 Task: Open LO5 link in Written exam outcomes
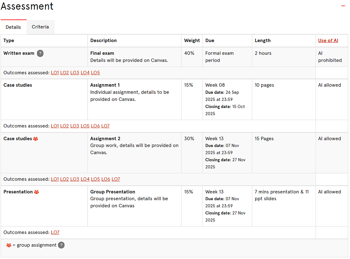pos(95,73)
